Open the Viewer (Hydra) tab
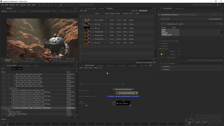Image resolution: width=224 pixels, height=126 pixels. 90,8
